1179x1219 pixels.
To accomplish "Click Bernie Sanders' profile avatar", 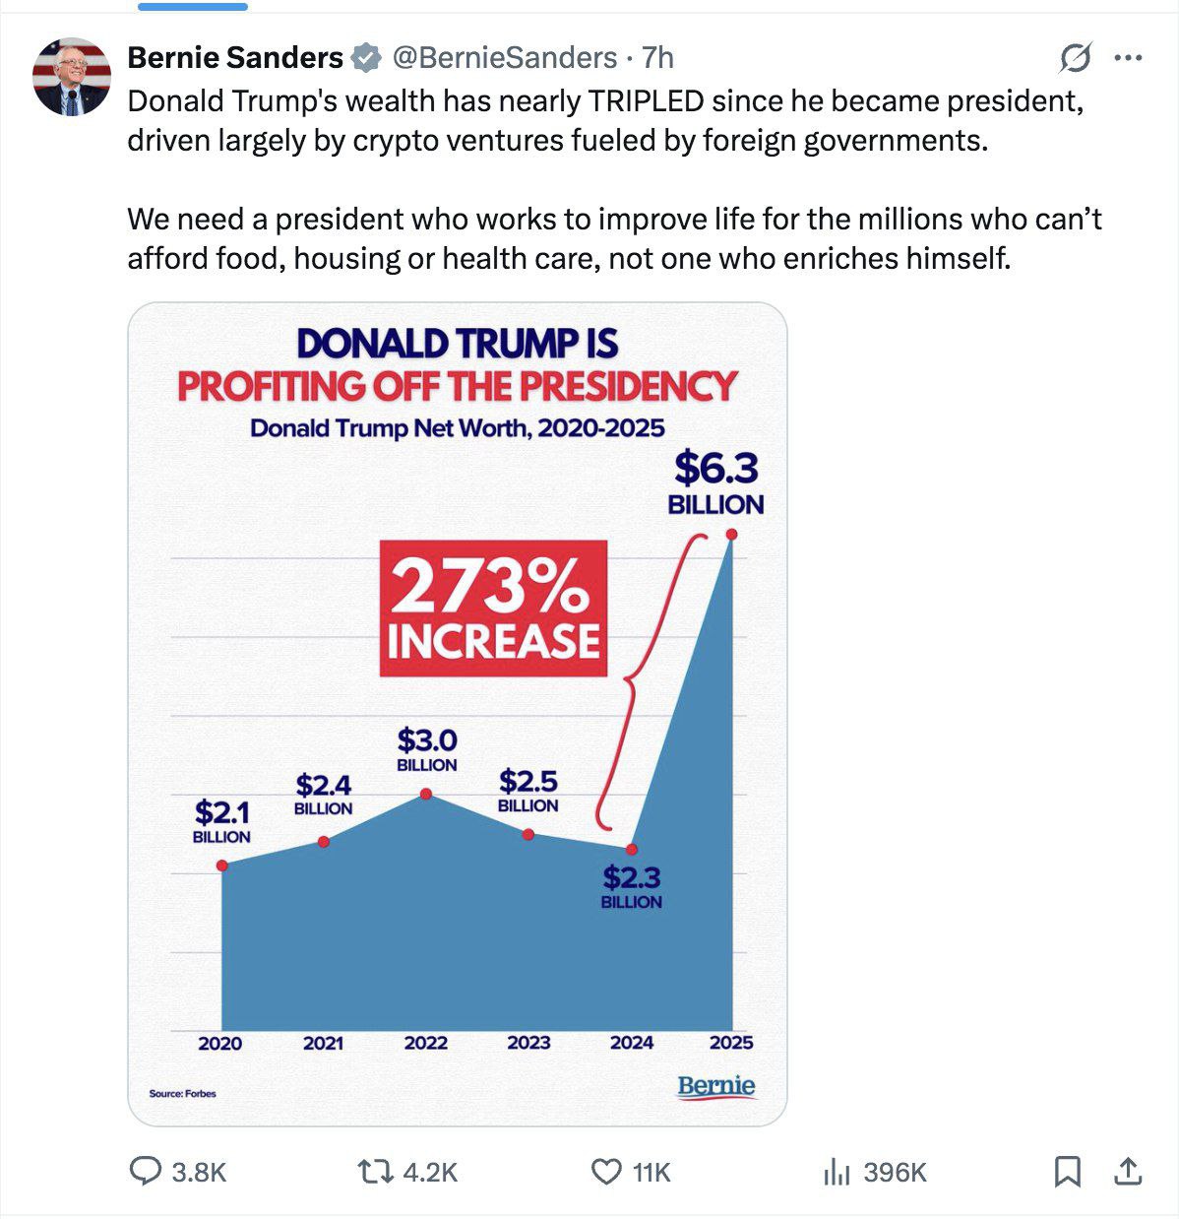I will pyautogui.click(x=72, y=77).
